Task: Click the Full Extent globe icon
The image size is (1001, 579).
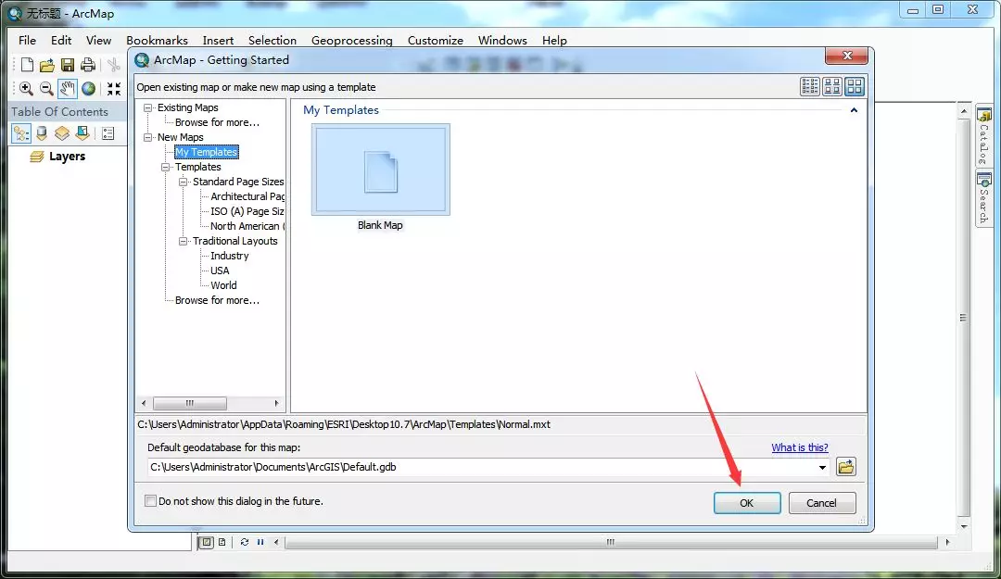Action: point(88,89)
